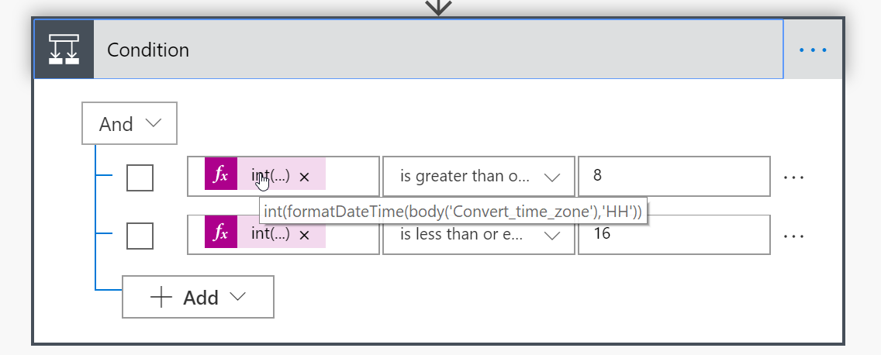Screen dimensions: 881x355
Task: Click the value field containing 16
Action: coord(674,234)
